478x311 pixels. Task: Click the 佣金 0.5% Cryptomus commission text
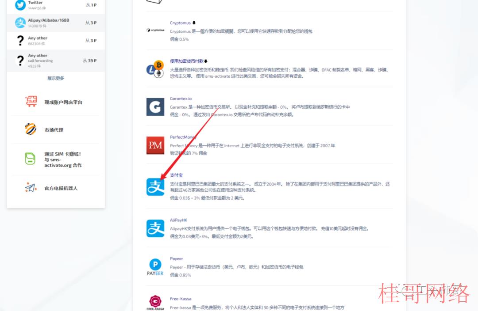179,39
